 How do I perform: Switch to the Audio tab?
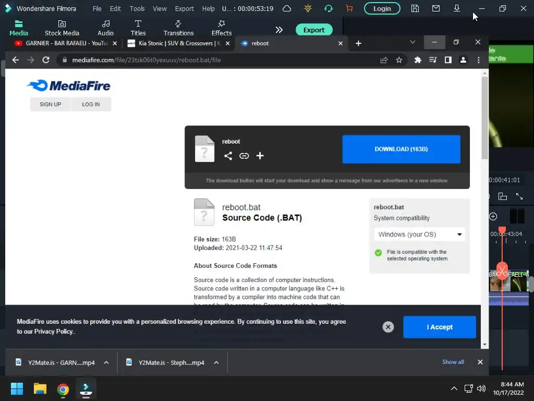[x=105, y=28]
